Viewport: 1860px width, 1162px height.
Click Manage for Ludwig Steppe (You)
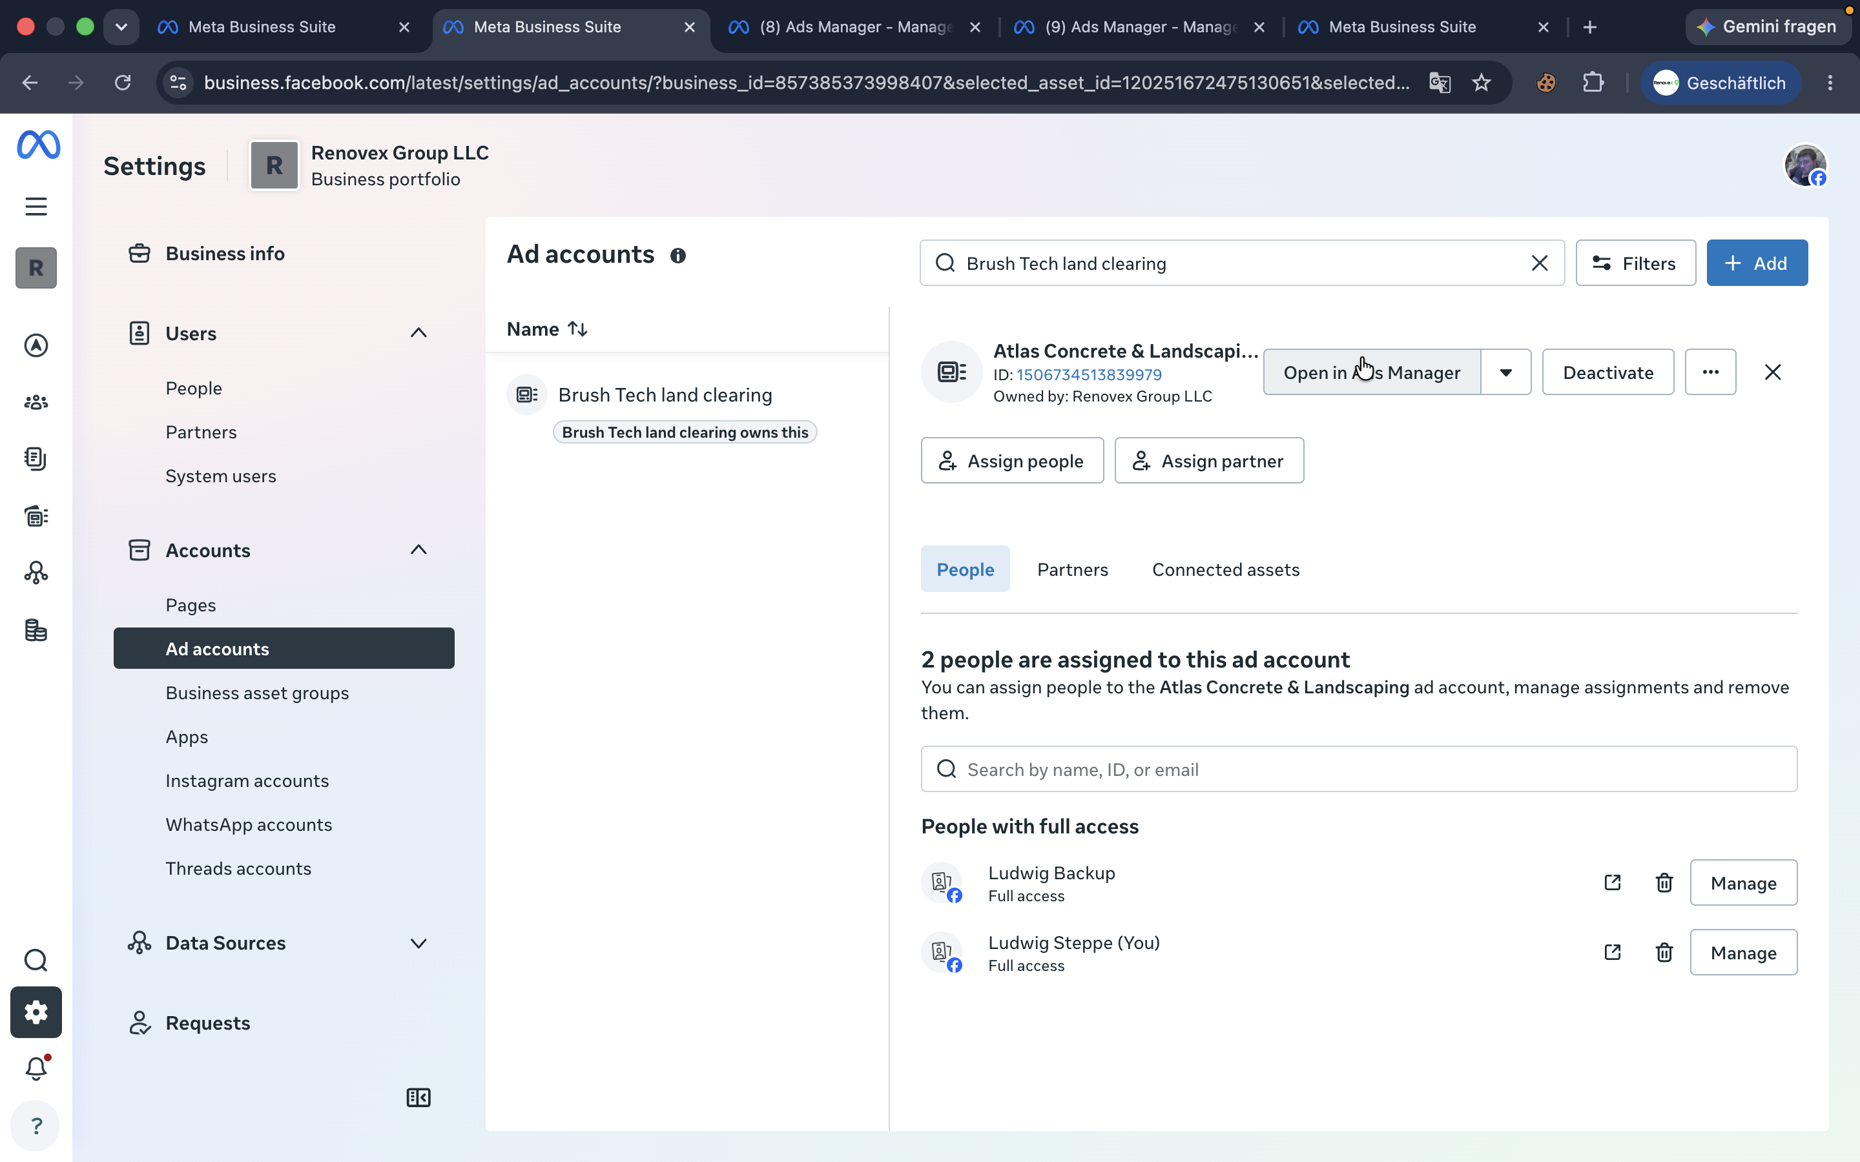coord(1743,952)
